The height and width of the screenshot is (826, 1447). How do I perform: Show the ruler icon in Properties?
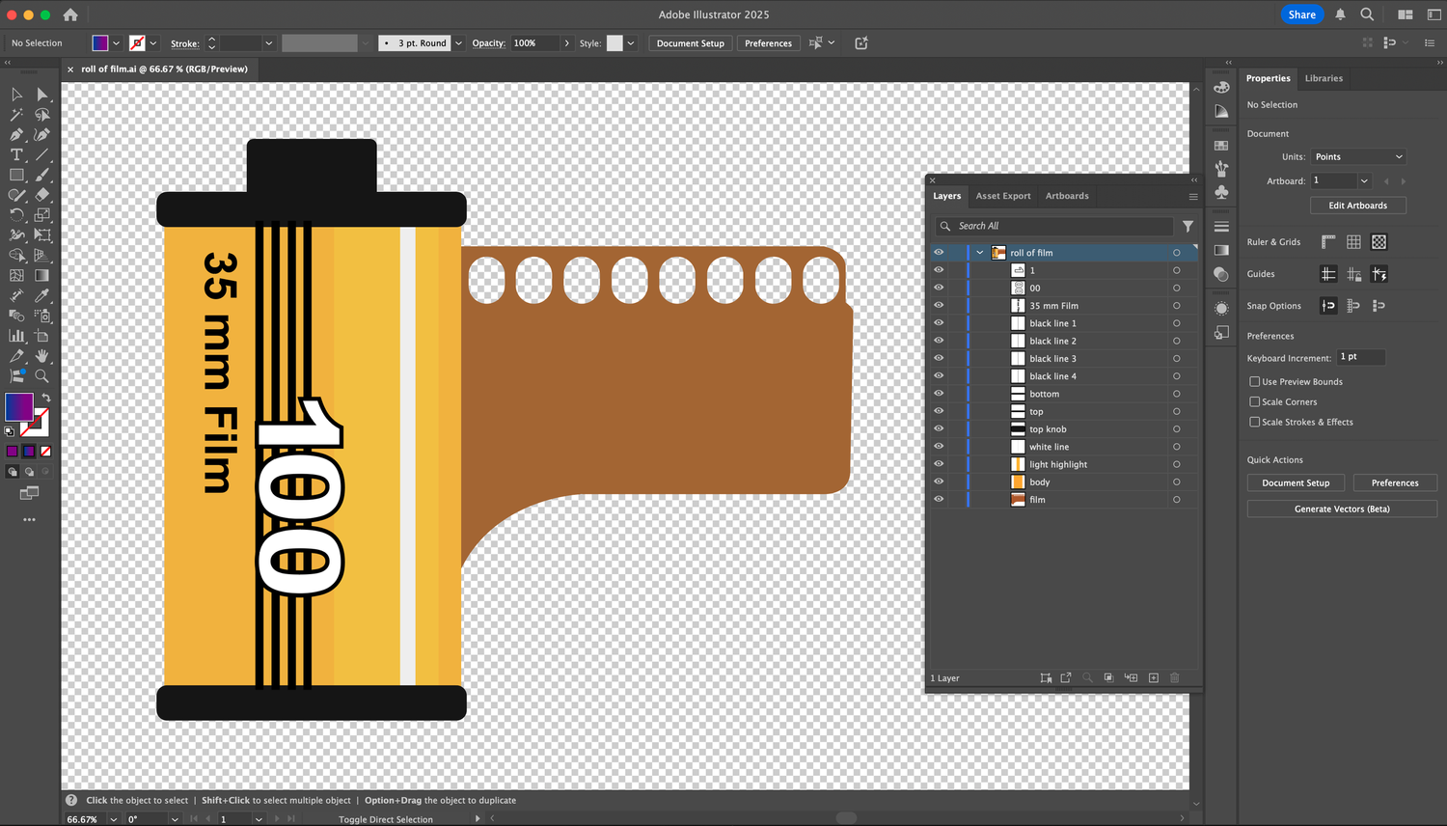pyautogui.click(x=1328, y=242)
